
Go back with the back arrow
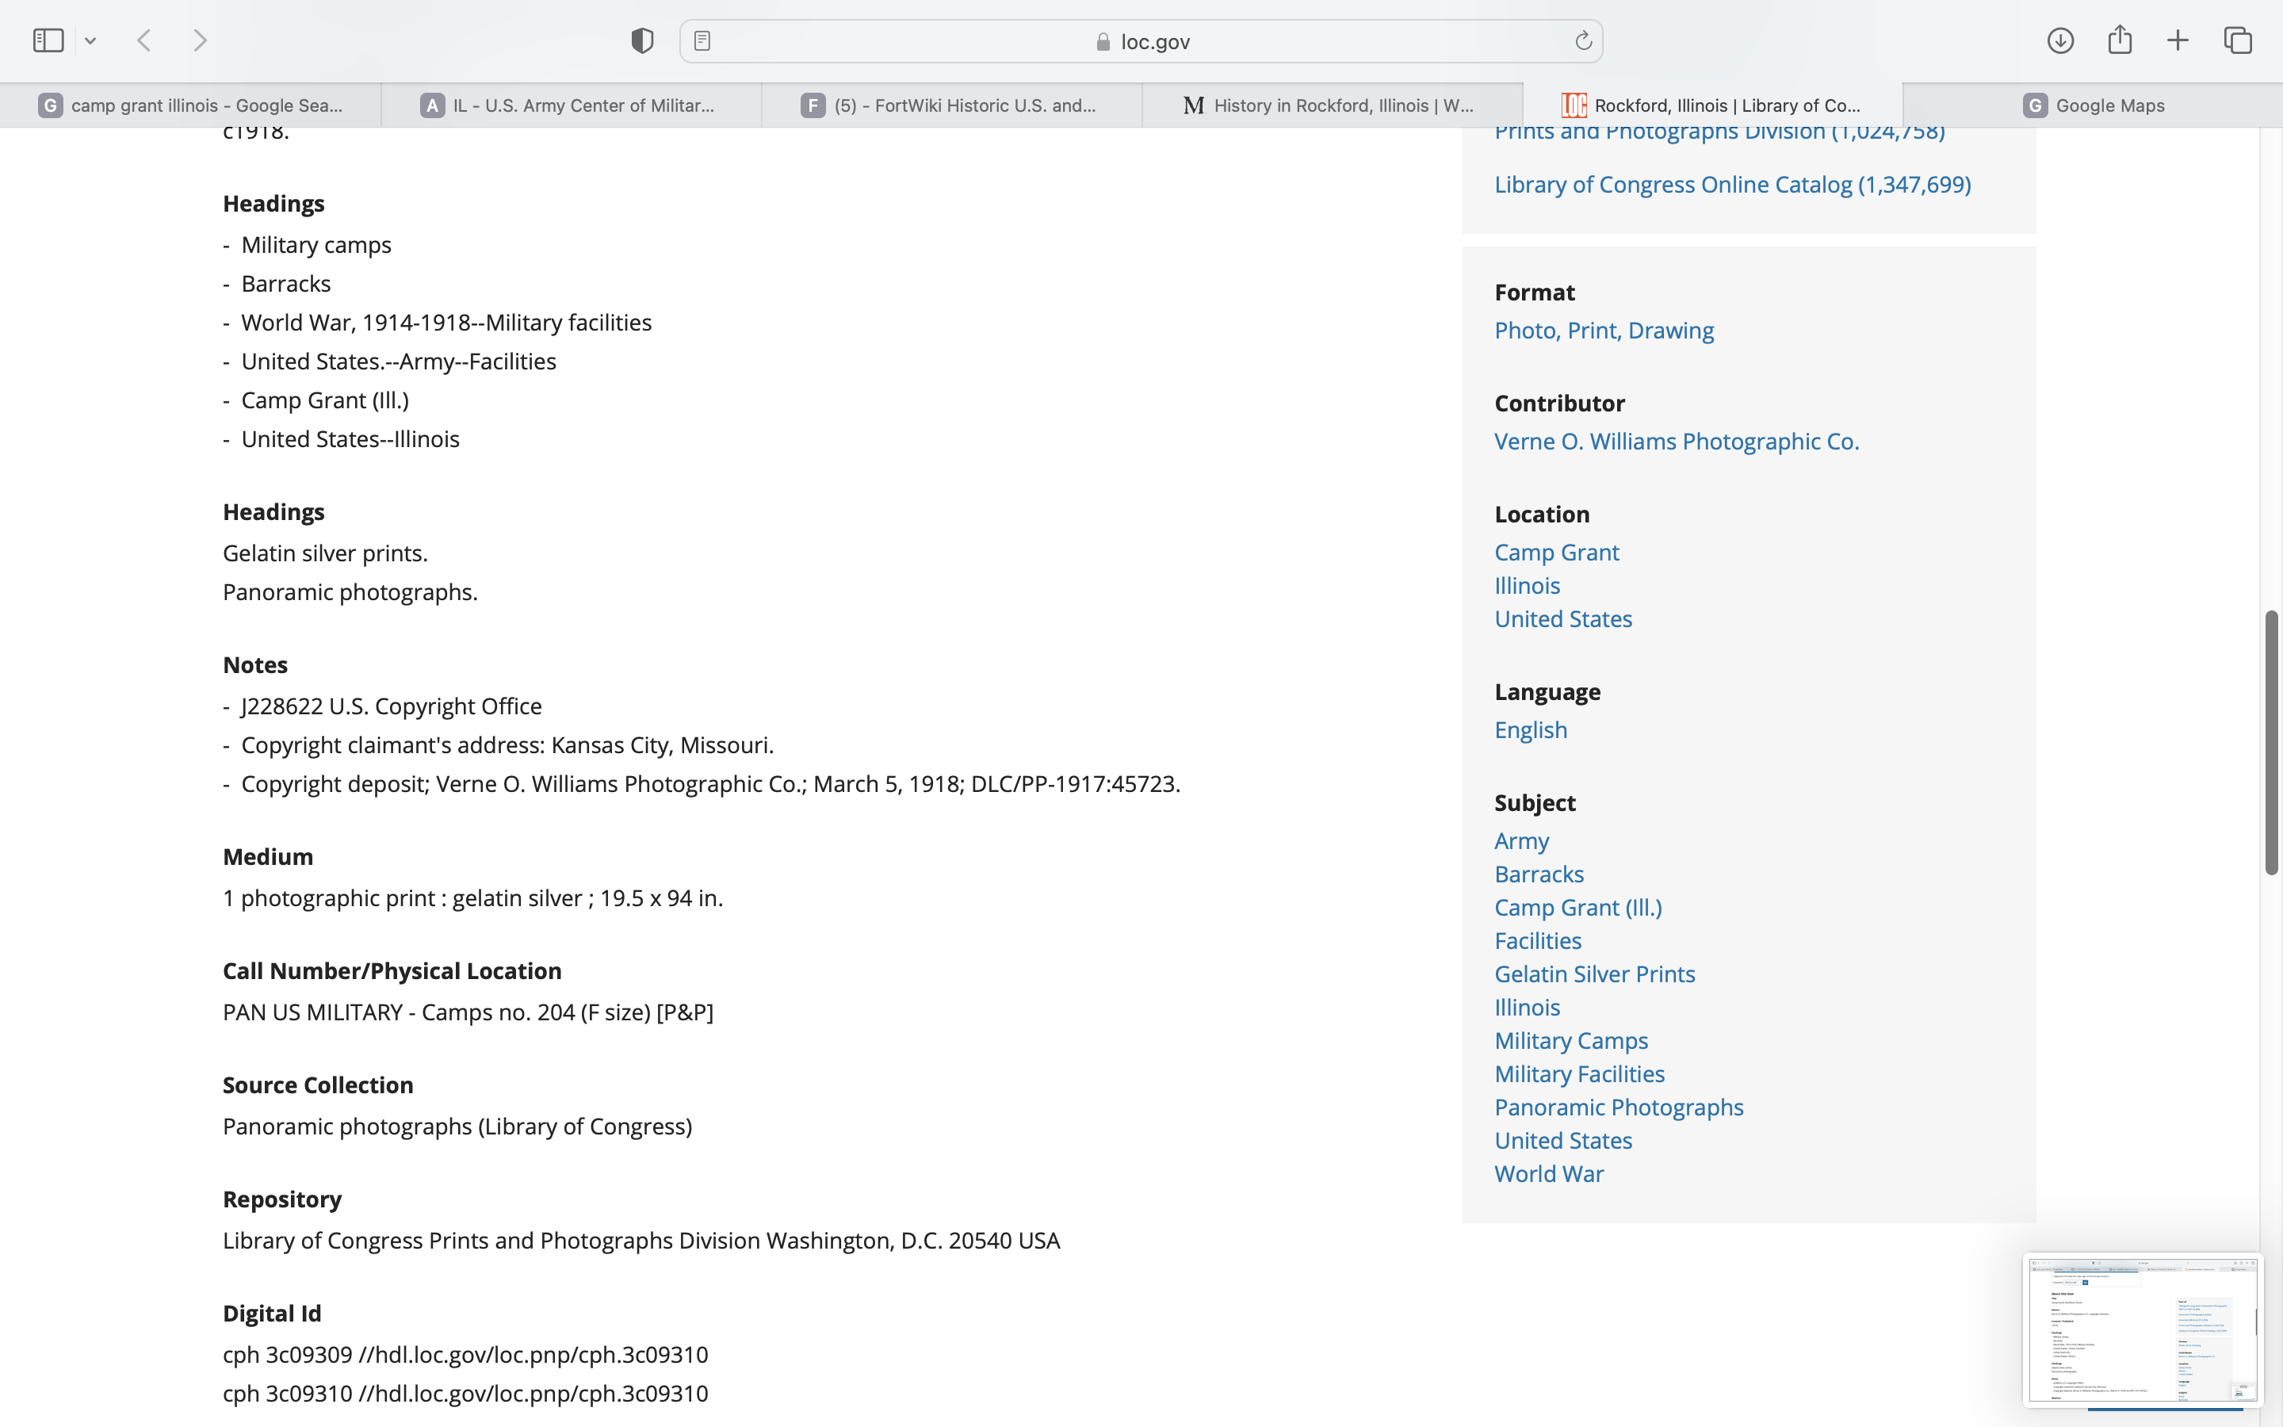144,40
